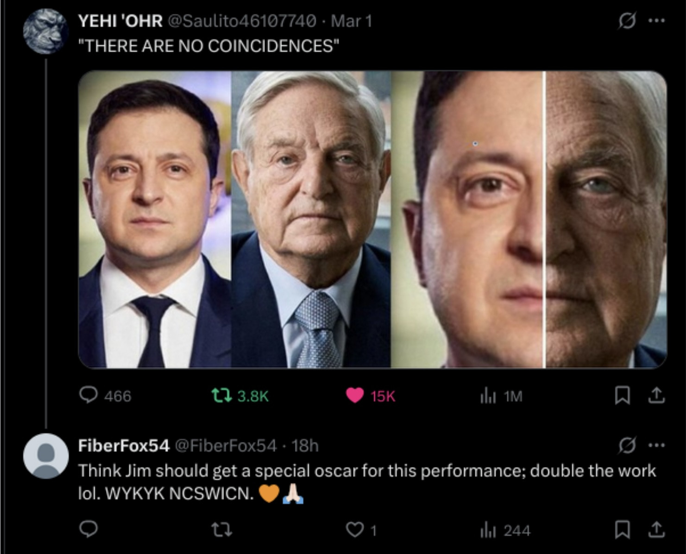Repost FiberFox54's reply
Image resolution: width=686 pixels, height=554 pixels.
(x=221, y=529)
